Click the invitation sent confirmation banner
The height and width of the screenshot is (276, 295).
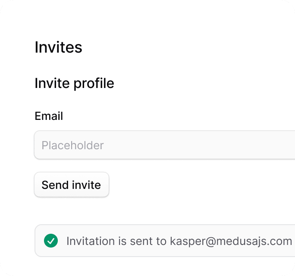(165, 241)
